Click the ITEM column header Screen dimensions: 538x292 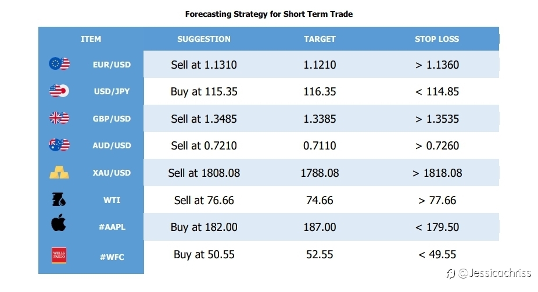coord(91,39)
